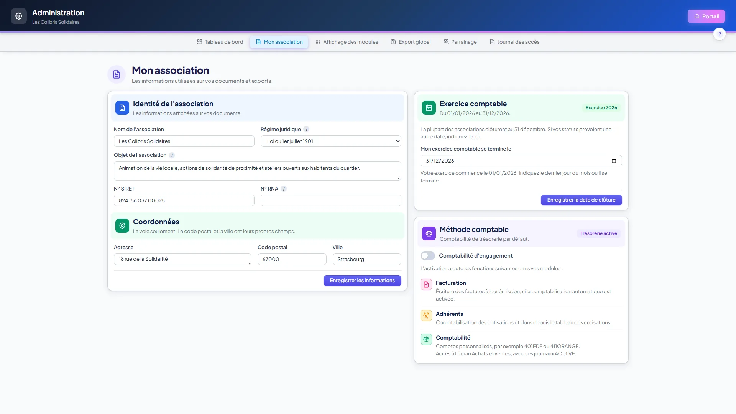Screen dimensions: 736x414
Task: Open the Export global tab
Action: [x=411, y=42]
